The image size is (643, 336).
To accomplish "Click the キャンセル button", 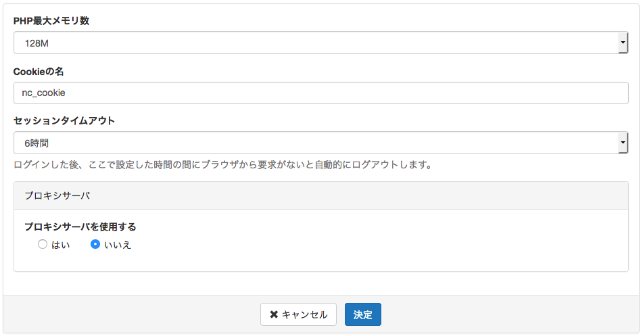I will tap(299, 314).
